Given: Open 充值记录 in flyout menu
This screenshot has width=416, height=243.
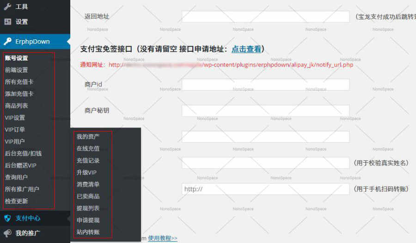Looking at the screenshot, I should (88, 160).
